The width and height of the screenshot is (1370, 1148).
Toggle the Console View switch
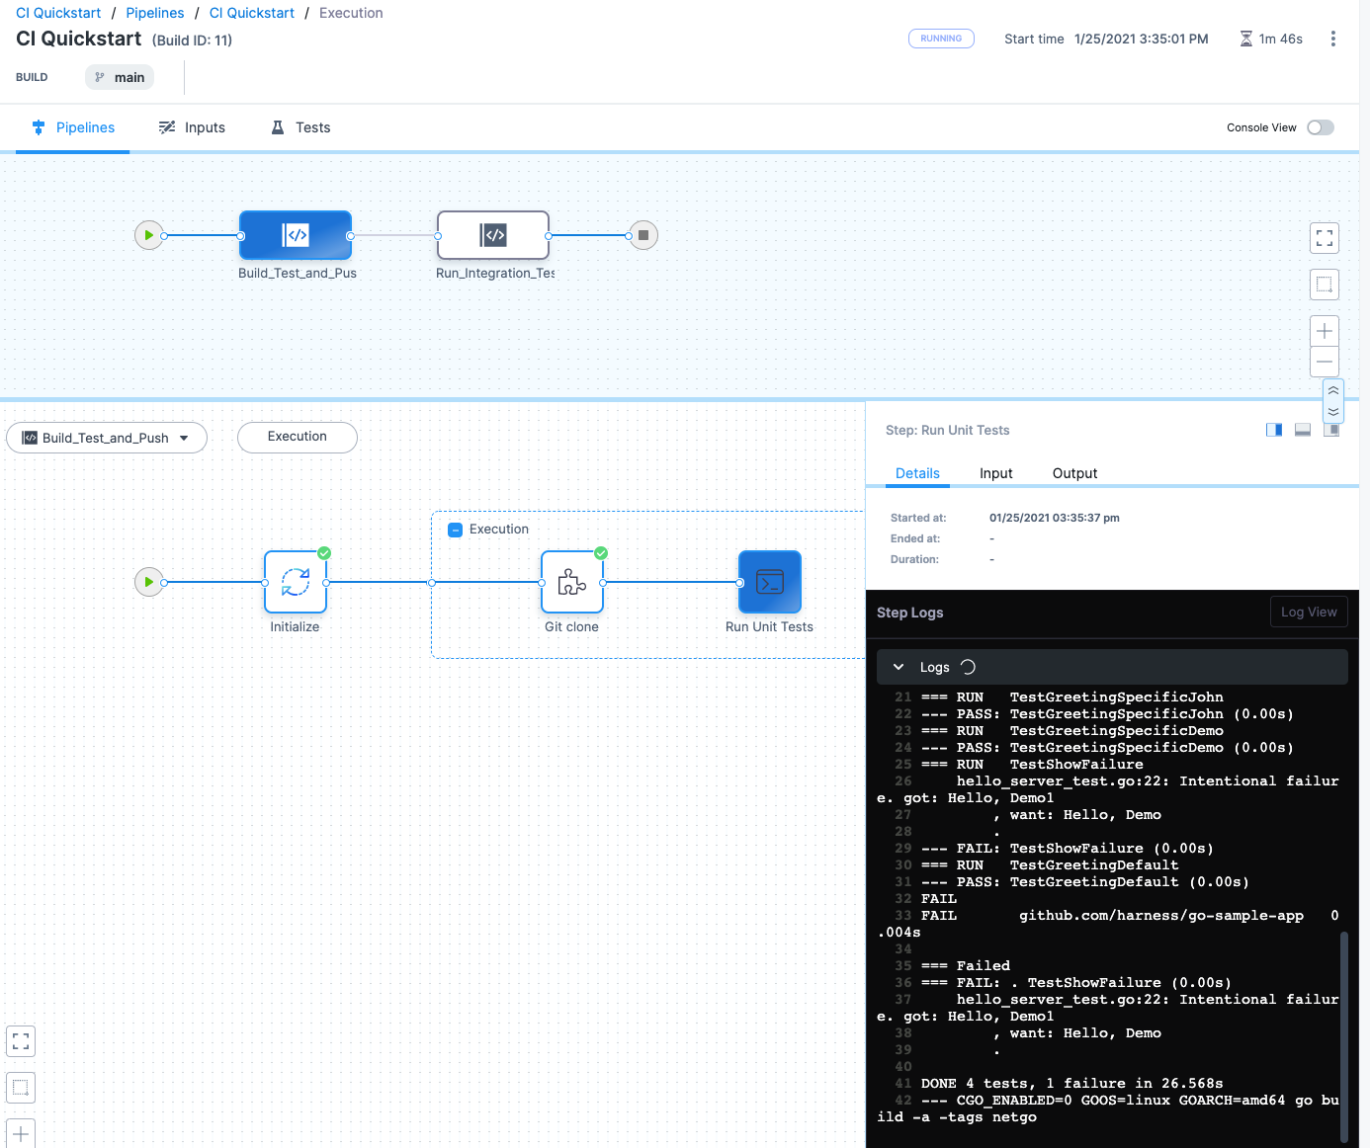point(1320,127)
